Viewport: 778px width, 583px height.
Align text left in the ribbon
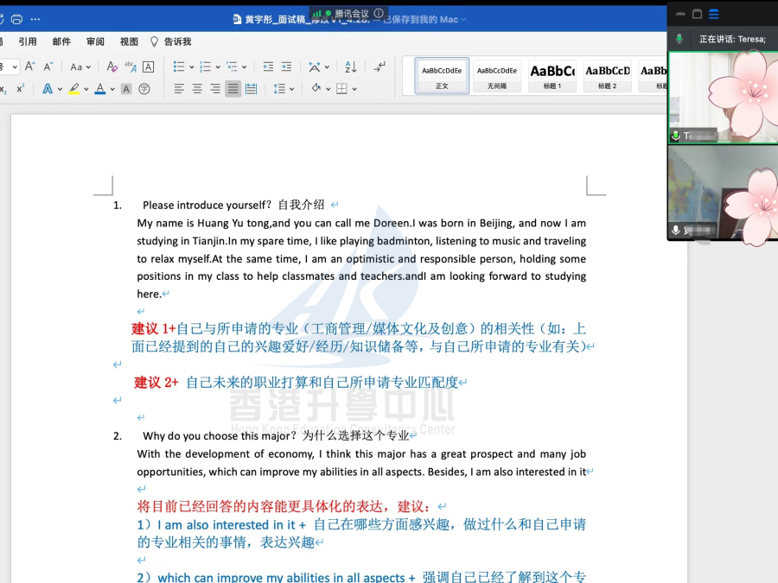179,89
